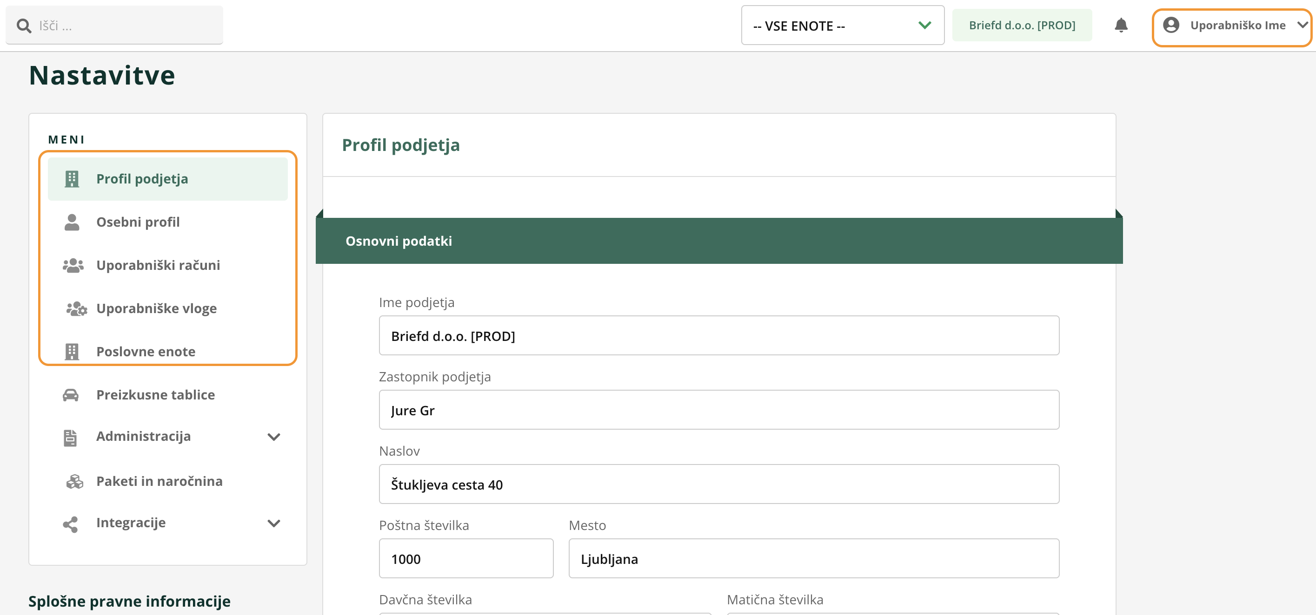Screen dimensions: 1316x615
Task: Click the Uporabniške vloge gear-users icon
Action: click(x=76, y=309)
